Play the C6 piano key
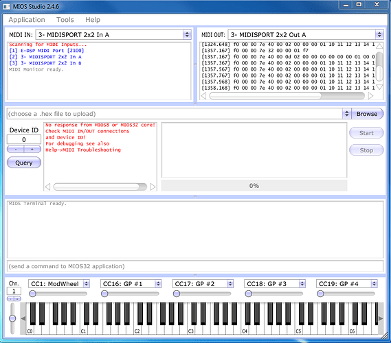 point(352,331)
